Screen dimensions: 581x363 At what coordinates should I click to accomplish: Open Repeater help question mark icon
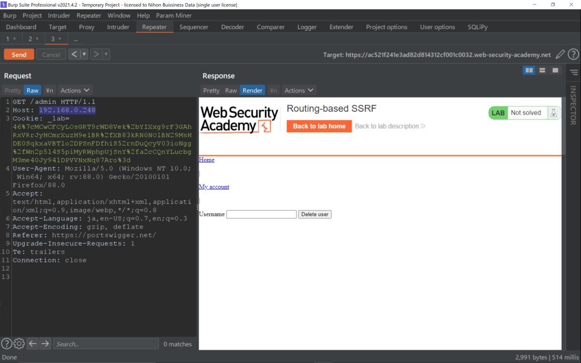click(x=573, y=55)
